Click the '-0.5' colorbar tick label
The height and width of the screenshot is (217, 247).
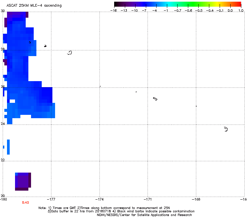[199, 11]
